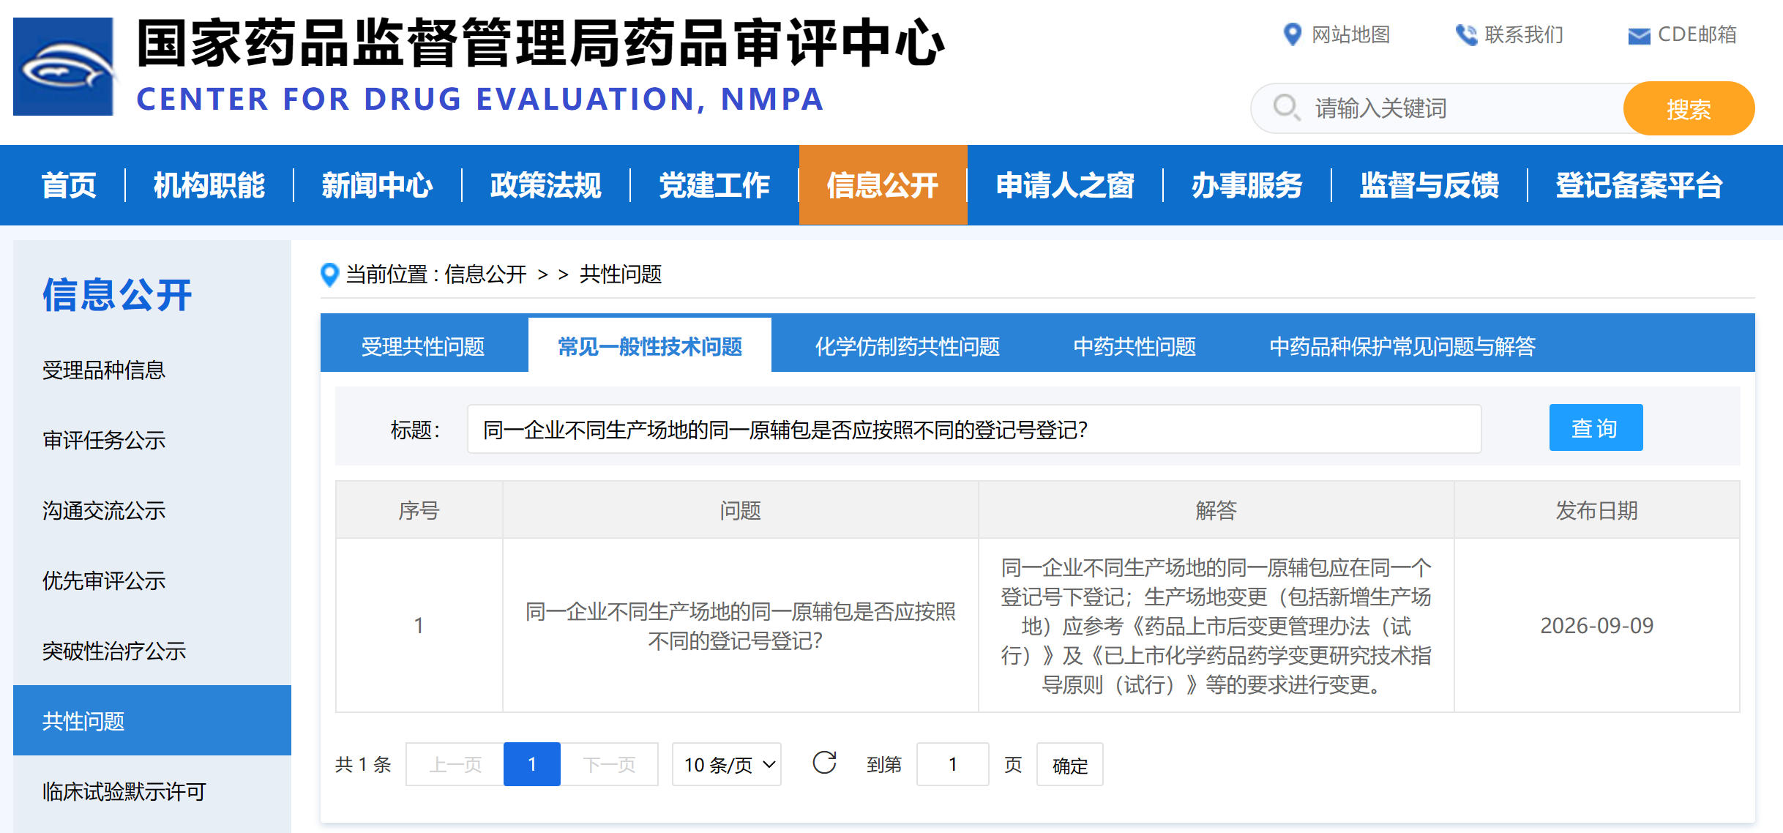The width and height of the screenshot is (1783, 833).
Task: Click the 问题 column header
Action: 740,510
